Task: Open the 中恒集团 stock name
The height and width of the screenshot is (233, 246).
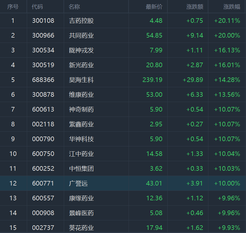Action: (81, 169)
